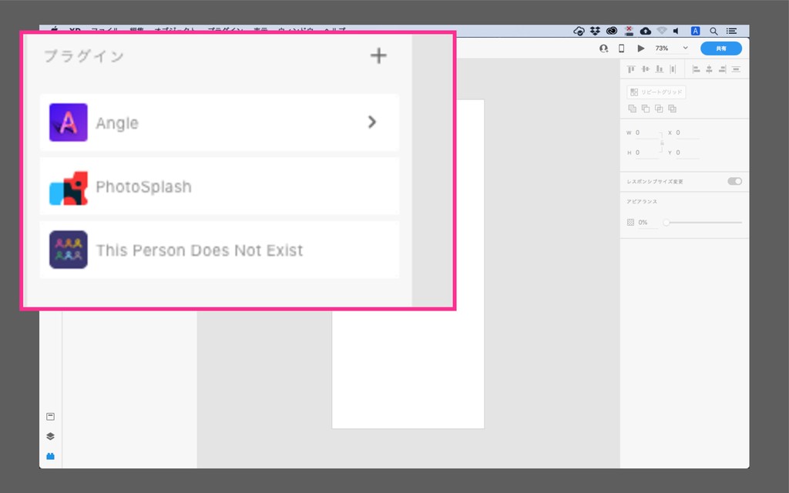
Task: Open the blue A input source menu
Action: tap(696, 31)
